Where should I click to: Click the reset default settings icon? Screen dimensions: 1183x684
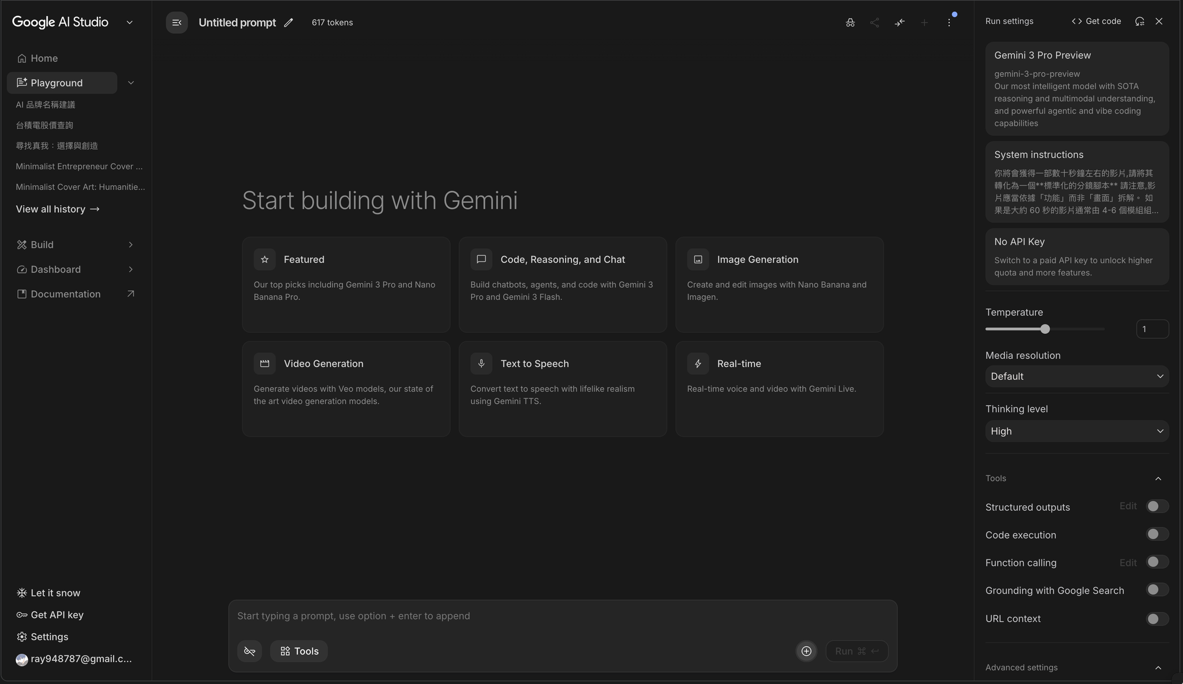[1139, 21]
